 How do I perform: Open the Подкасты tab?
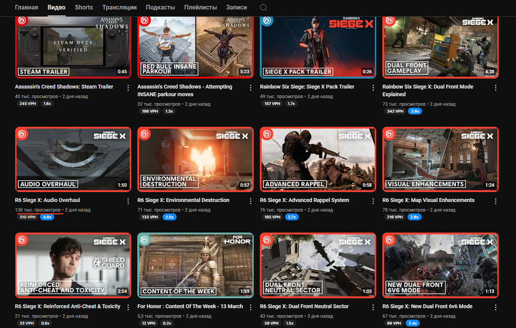point(160,7)
